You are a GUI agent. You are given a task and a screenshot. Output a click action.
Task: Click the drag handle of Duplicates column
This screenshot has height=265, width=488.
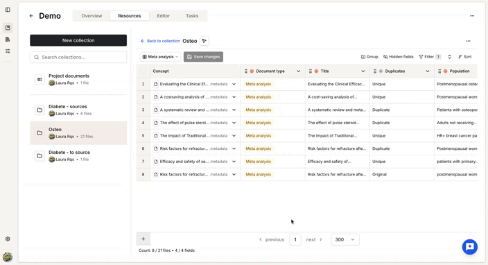tap(375, 71)
